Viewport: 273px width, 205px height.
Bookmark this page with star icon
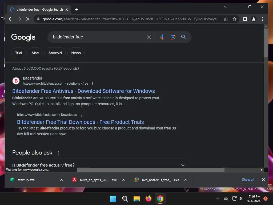click(x=235, y=19)
